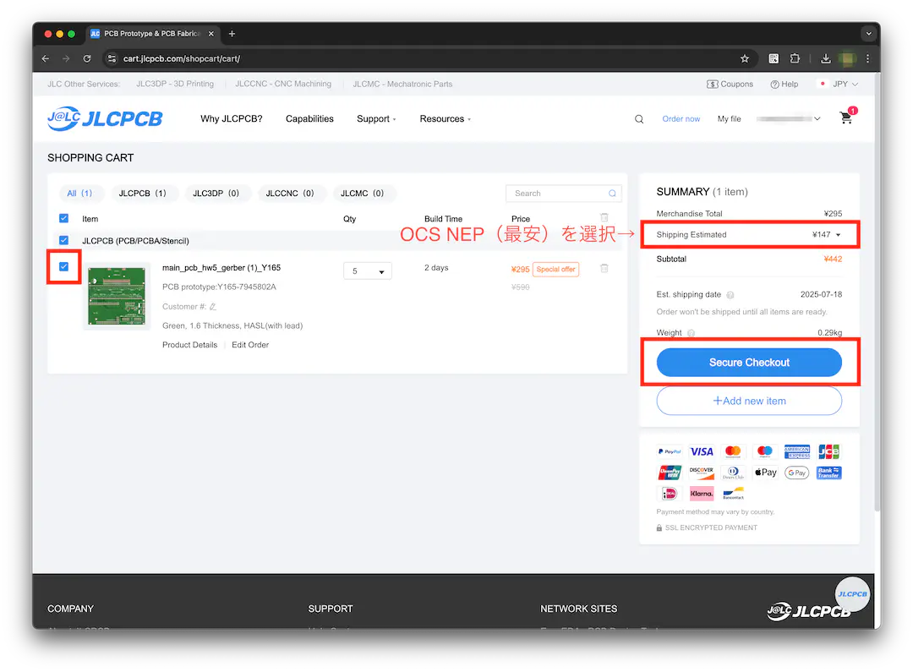
Task: Go back with the browser back arrow
Action: (x=46, y=59)
